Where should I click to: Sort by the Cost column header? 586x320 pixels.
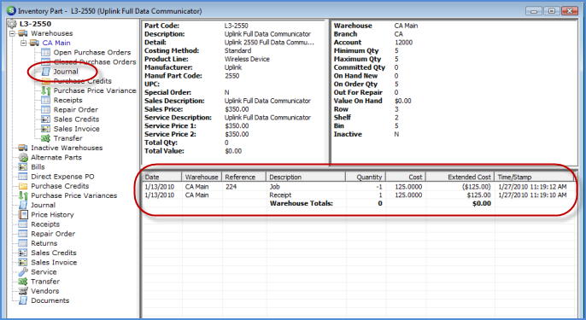coord(406,177)
